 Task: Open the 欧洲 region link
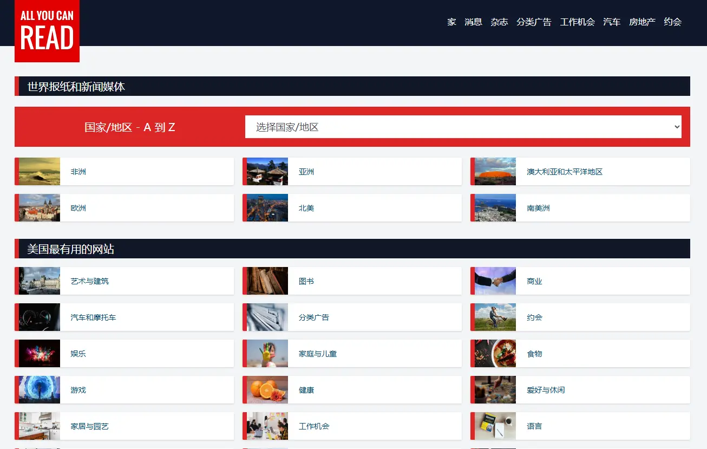78,208
